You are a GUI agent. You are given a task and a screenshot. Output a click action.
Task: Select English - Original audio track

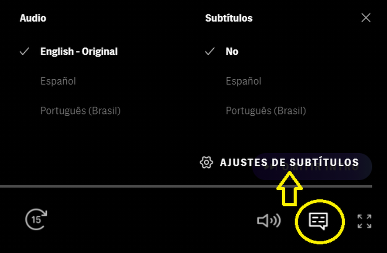[79, 51]
